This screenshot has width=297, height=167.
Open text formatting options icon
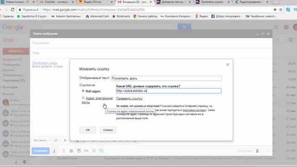[54, 151]
